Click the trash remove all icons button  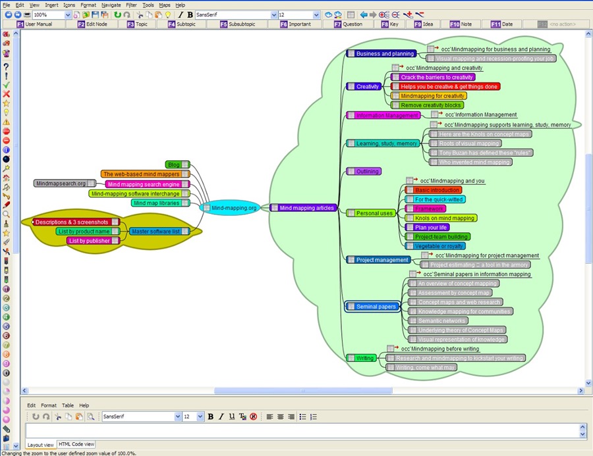[x=6, y=53]
